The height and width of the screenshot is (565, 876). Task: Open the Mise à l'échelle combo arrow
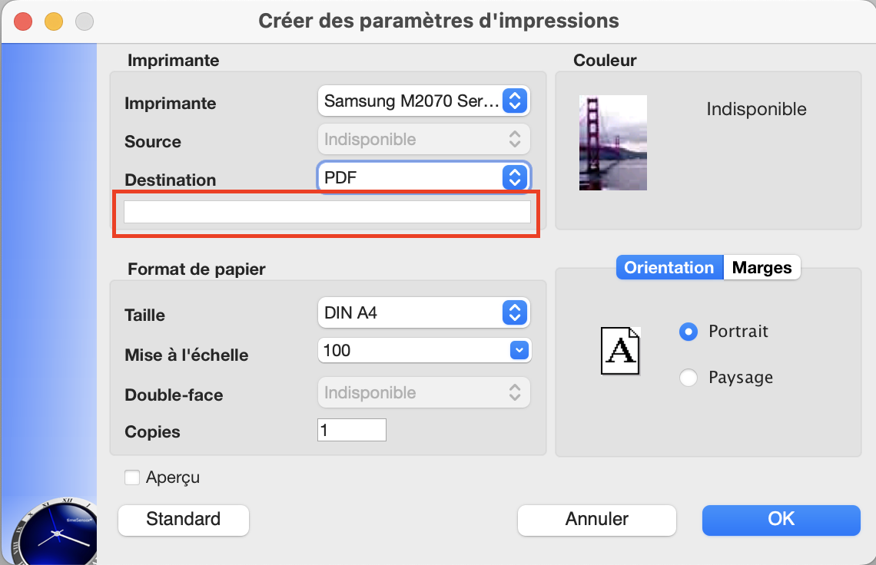tap(519, 351)
